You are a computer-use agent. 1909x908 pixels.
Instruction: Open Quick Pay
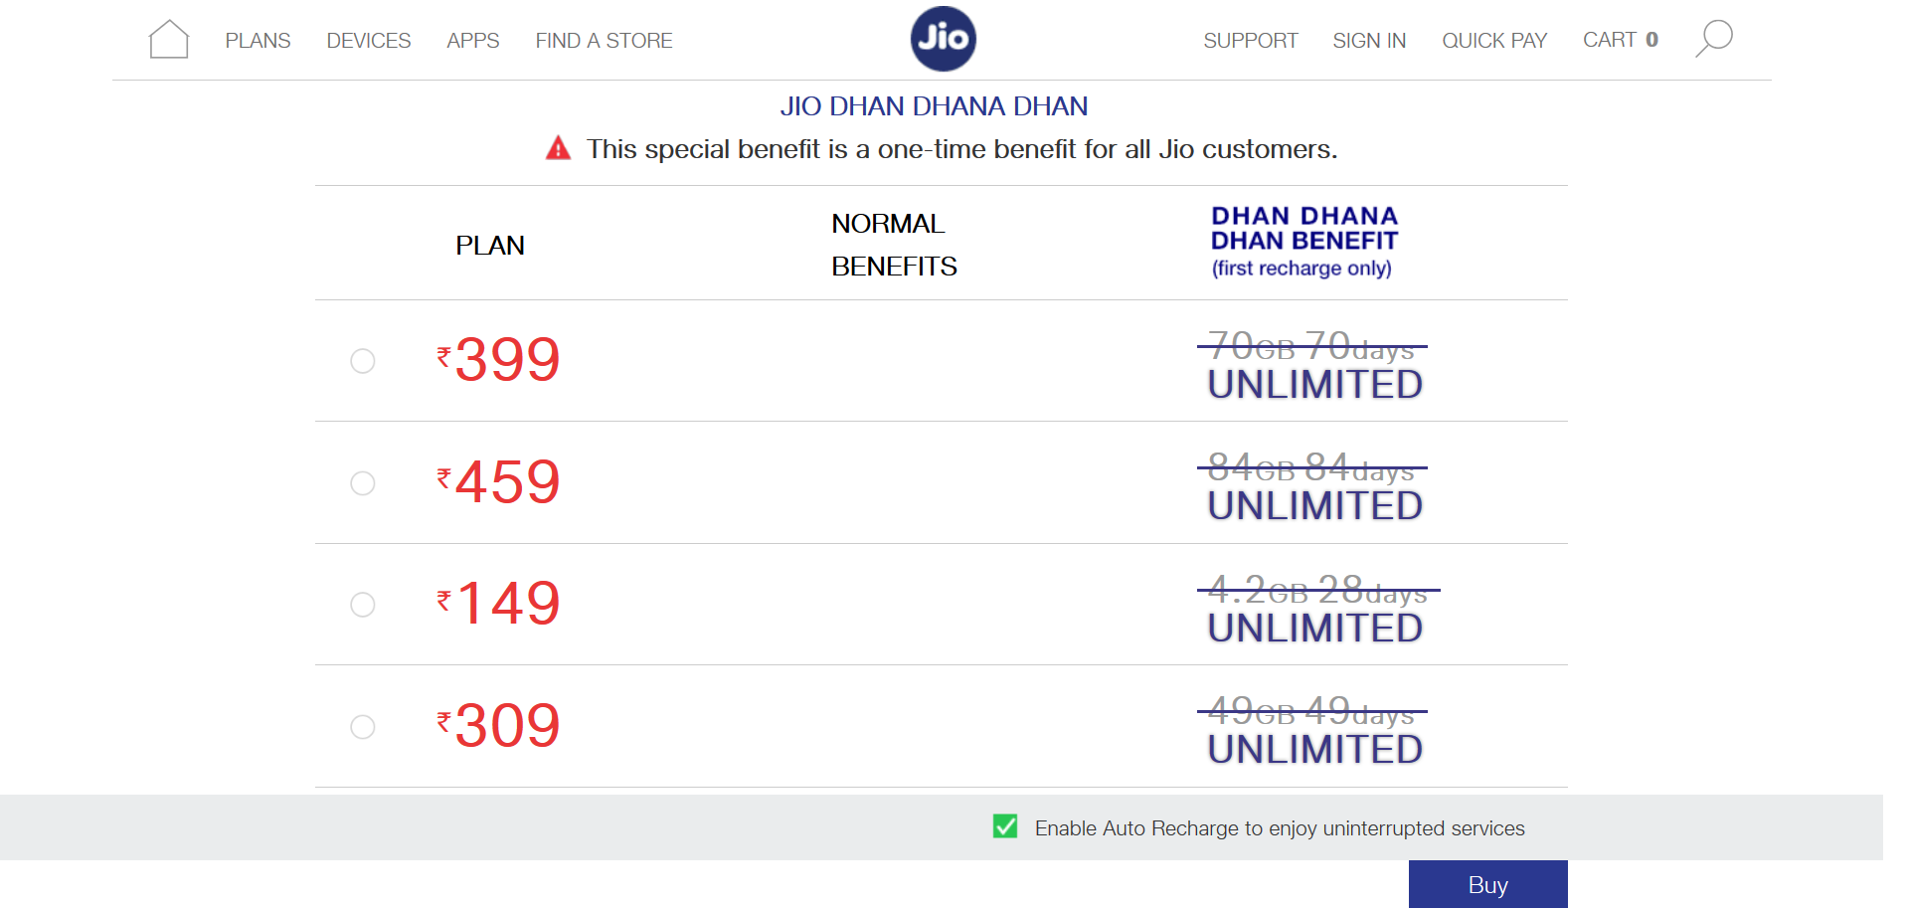click(x=1494, y=41)
